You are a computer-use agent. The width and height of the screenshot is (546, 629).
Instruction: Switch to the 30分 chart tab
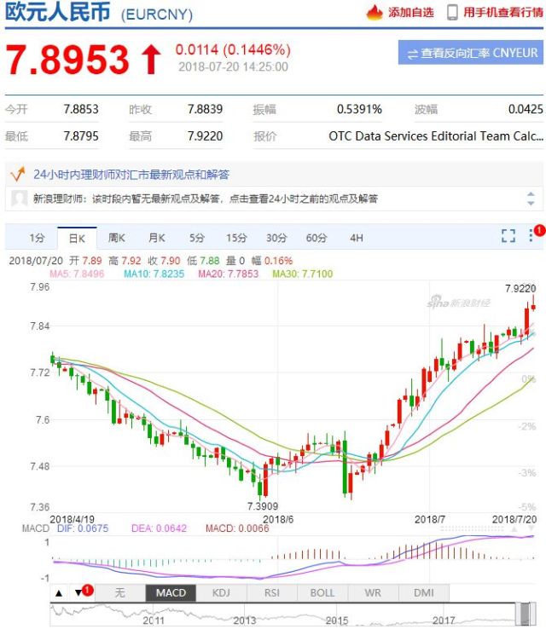pyautogui.click(x=276, y=238)
